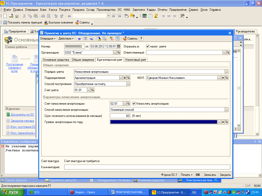Click the magnifier icon next to Организация field
Viewport: 262px width, 196px height.
coord(119,53)
